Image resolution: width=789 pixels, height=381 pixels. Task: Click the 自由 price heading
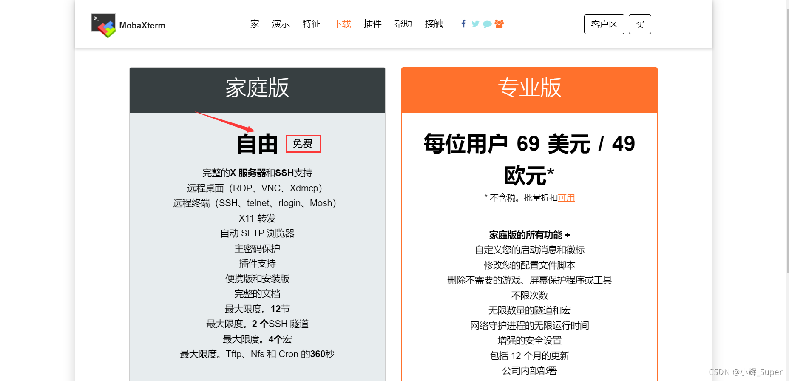pos(257,144)
